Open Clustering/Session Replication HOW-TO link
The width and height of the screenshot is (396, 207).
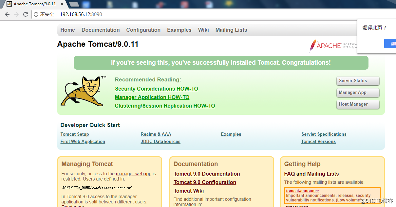[165, 106]
